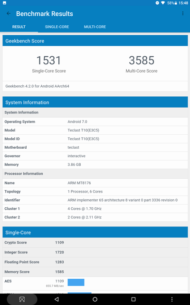Tap the Benchmark Results title
This screenshot has width=190, height=305.
[x=45, y=14]
